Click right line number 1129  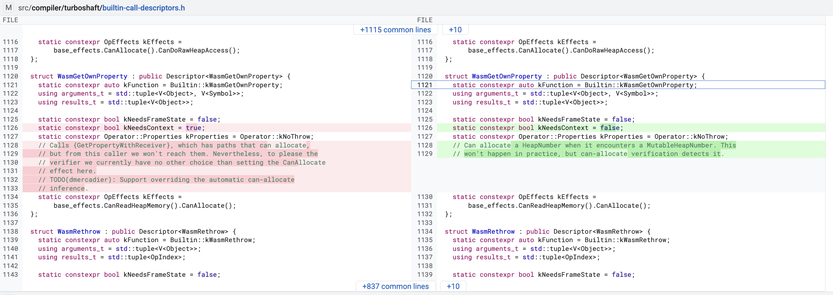tap(425, 154)
